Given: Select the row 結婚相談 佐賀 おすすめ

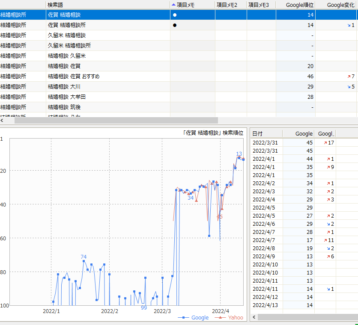Looking at the screenshot, I should [x=179, y=77].
